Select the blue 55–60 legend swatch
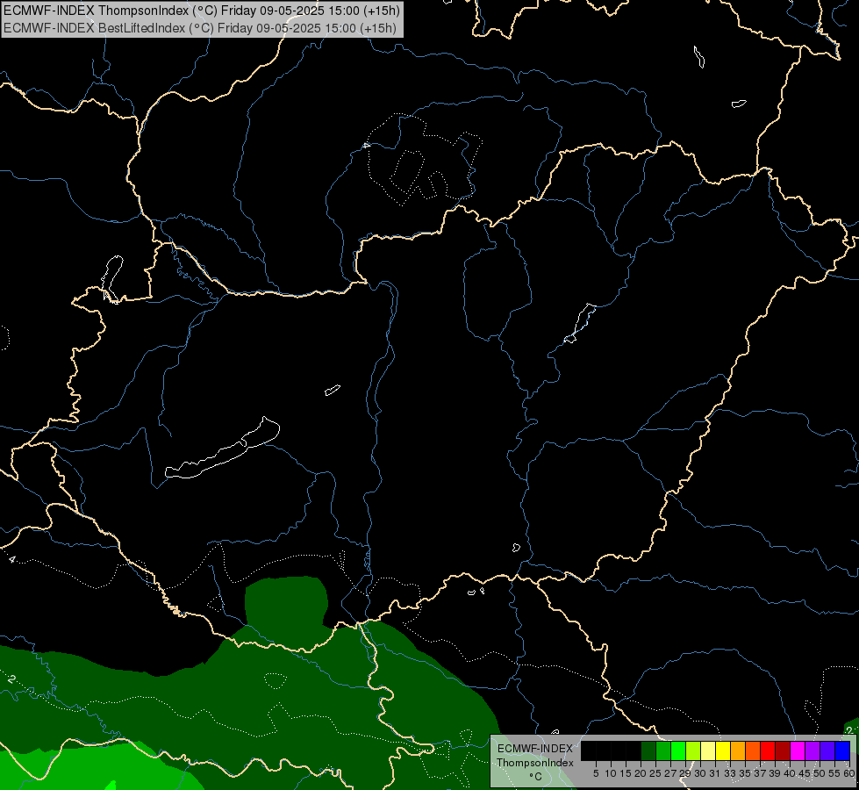Screen dimensions: 859x790 point(842,750)
